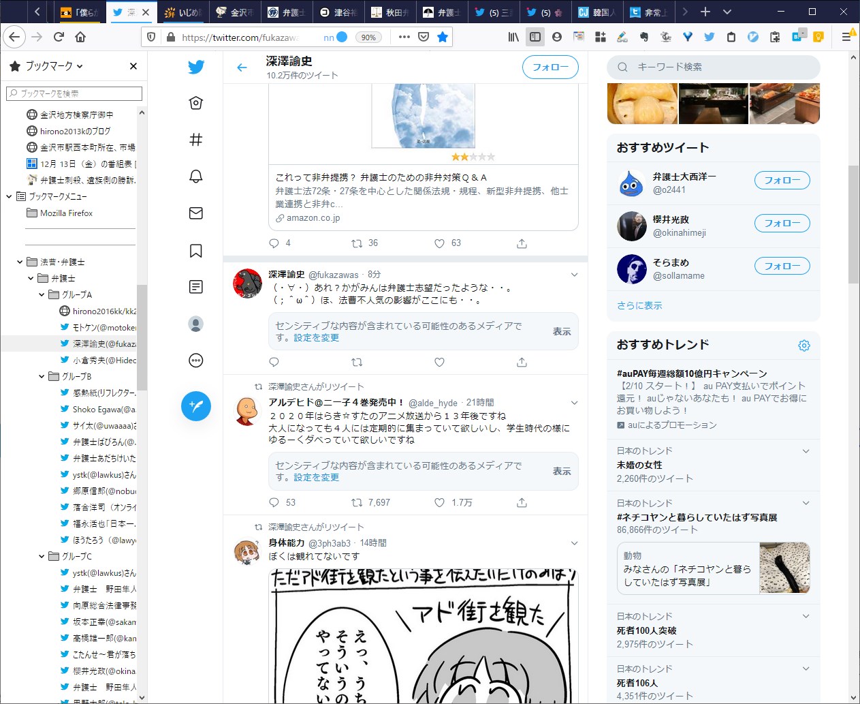Collapse the 法曹・弁護士 folder
The height and width of the screenshot is (704, 860).
point(20,262)
